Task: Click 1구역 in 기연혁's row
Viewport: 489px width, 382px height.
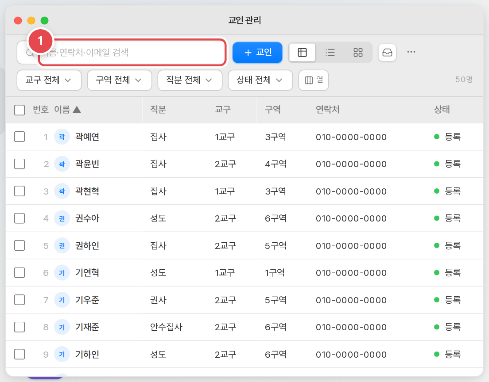Action: click(275, 273)
